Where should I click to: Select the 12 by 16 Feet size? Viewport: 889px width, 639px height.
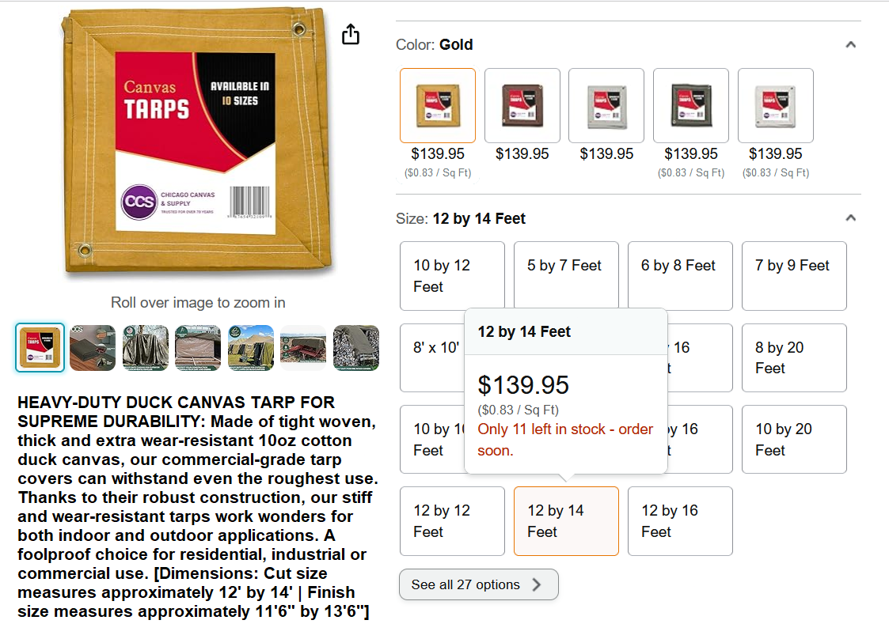[x=679, y=521]
